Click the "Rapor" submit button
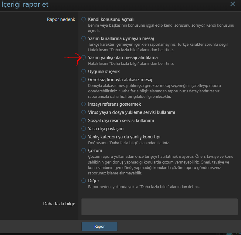 pyautogui.click(x=99, y=226)
